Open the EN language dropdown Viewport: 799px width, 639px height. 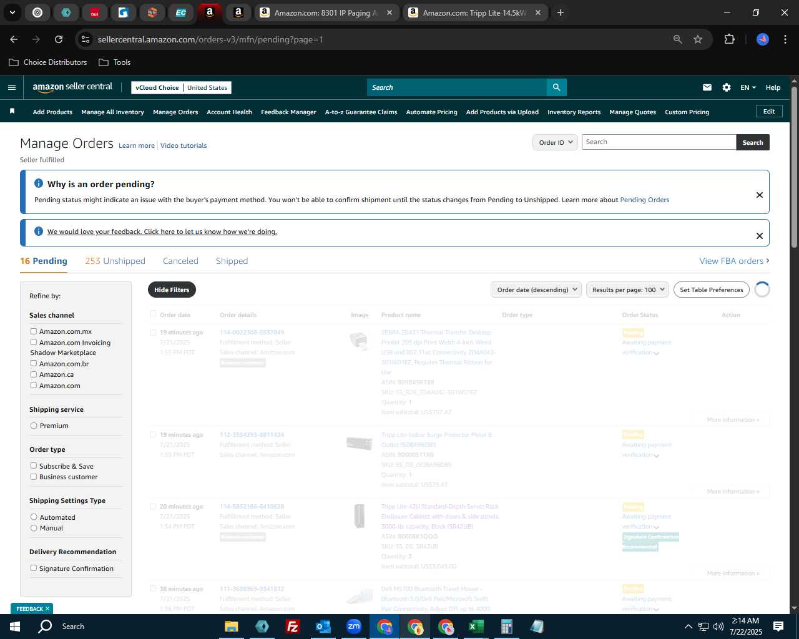748,87
